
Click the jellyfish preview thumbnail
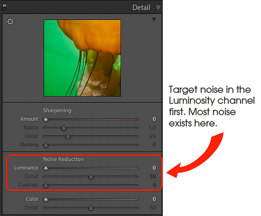82,58
